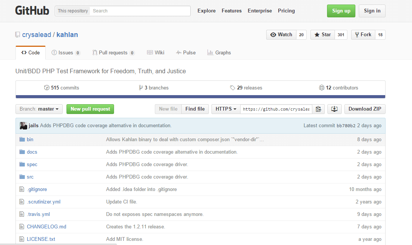Click the docs folder icon
412x245 pixels.
point(22,152)
